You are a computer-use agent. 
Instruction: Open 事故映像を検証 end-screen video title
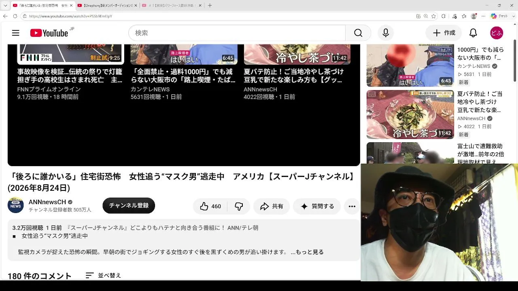pos(70,76)
